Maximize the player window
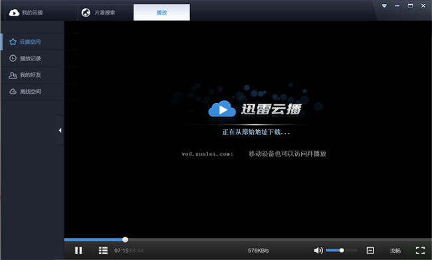This screenshot has height=260, width=432. 410,6
